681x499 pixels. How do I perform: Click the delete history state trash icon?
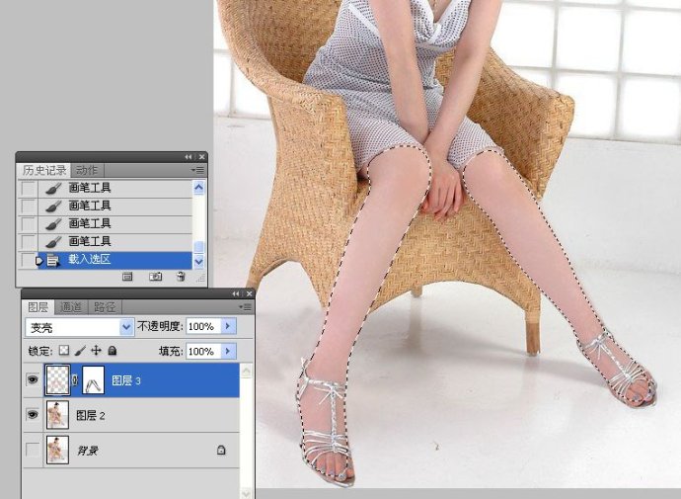click(182, 277)
